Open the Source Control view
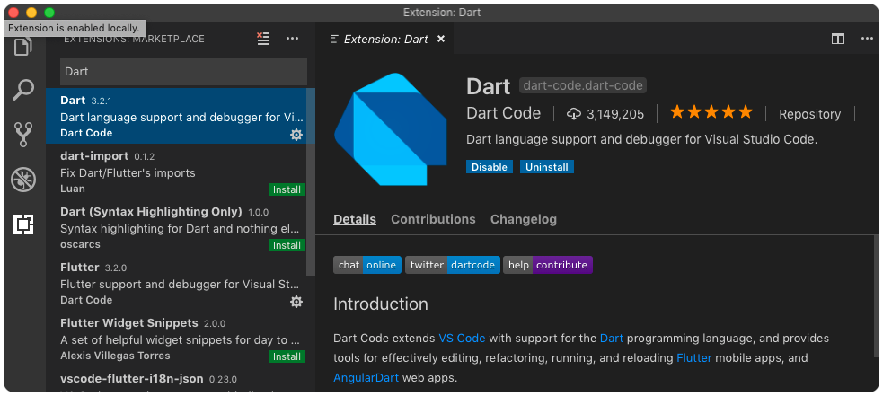The image size is (883, 396). (x=23, y=135)
